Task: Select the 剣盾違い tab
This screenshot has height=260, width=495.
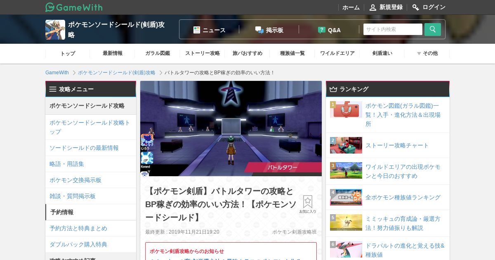Action: 382,53
